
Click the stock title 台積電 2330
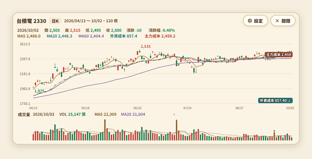31,21
